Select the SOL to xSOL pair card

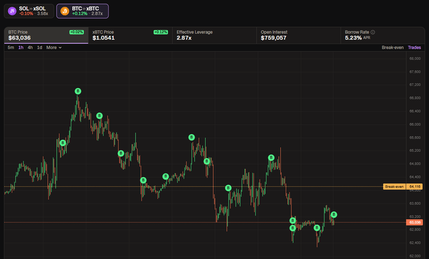point(29,11)
